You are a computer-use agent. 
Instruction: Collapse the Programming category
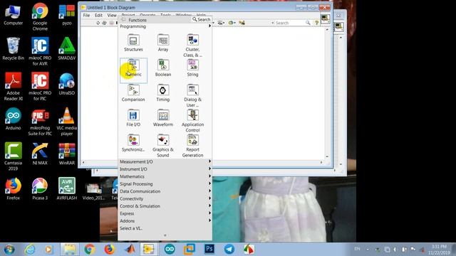165,26
